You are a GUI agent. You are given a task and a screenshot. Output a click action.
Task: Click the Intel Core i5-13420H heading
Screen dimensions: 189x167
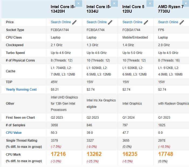pyautogui.click(x=63, y=9)
